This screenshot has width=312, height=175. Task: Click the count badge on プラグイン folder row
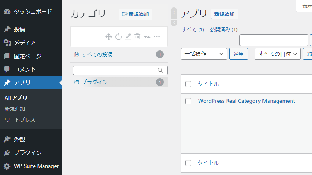160,82
